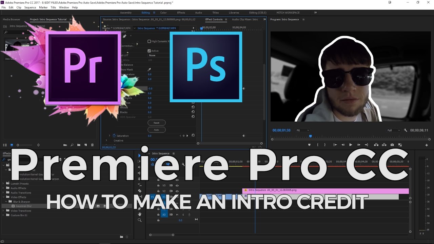Switch to the Color workspace tab
434x244 pixels.
point(163,13)
